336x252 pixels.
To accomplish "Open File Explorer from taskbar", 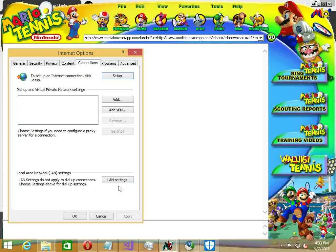I will (x=46, y=245).
